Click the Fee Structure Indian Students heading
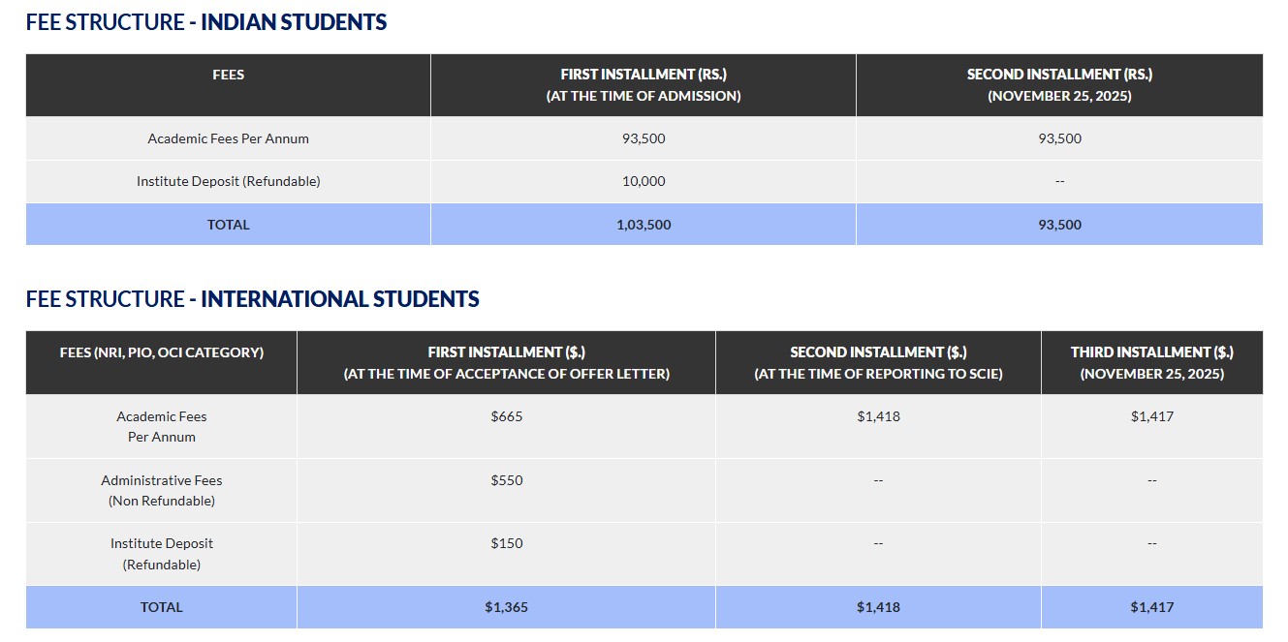The width and height of the screenshot is (1288, 642). [206, 22]
